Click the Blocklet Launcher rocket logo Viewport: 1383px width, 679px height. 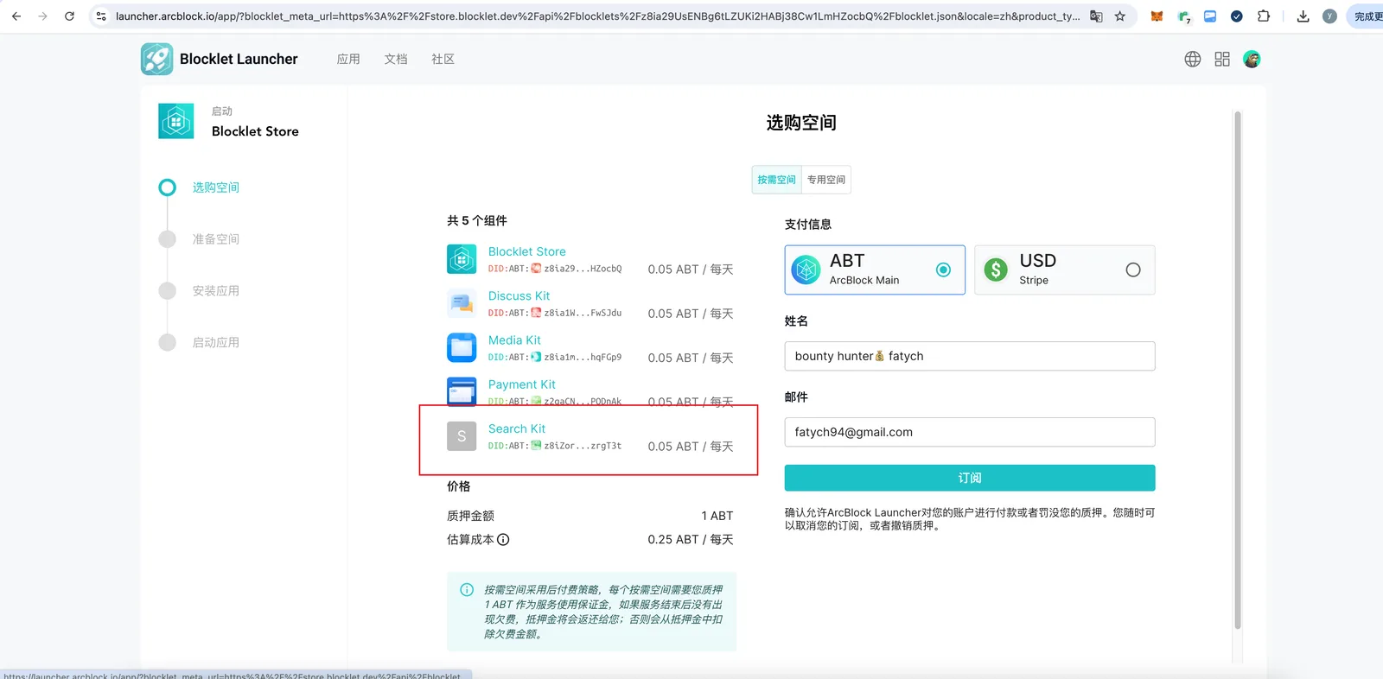point(156,59)
